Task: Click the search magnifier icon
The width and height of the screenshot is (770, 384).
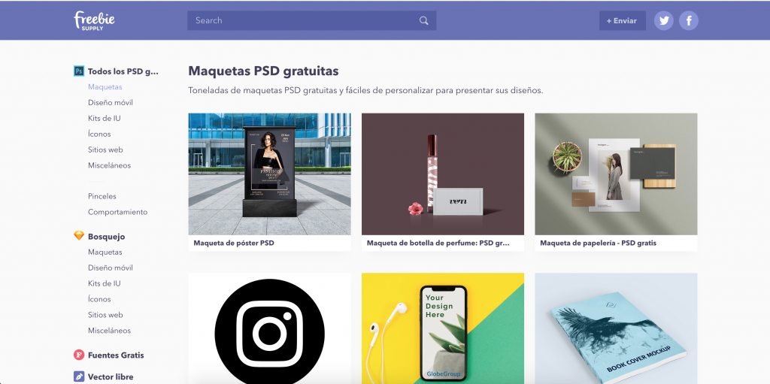Action: click(424, 20)
